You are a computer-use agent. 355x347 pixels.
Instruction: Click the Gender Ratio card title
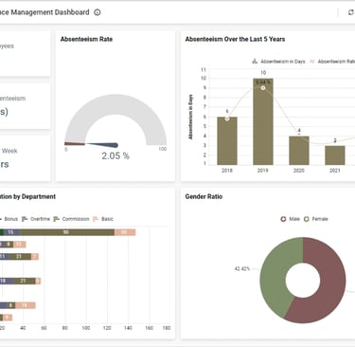point(204,196)
